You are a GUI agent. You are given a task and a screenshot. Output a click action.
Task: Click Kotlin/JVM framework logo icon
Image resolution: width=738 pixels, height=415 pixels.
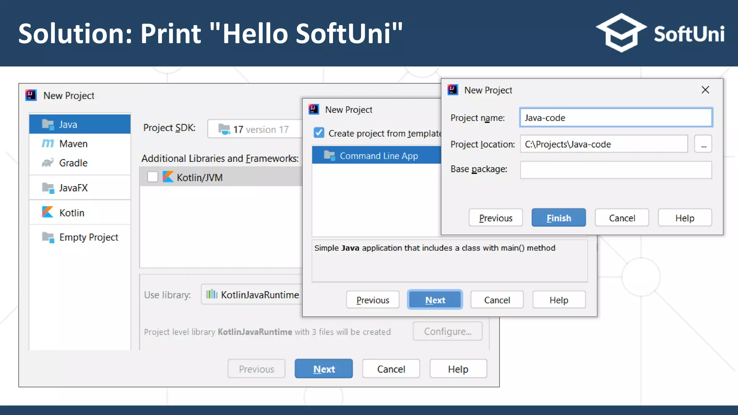[x=168, y=177]
